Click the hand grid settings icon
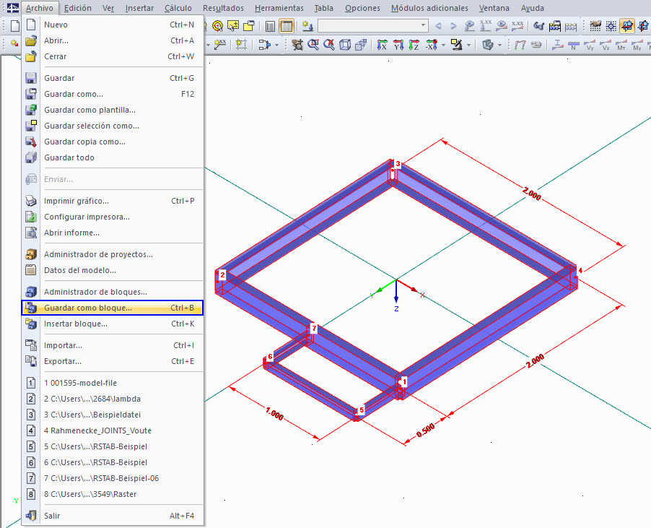The image size is (651, 528). pos(595,26)
